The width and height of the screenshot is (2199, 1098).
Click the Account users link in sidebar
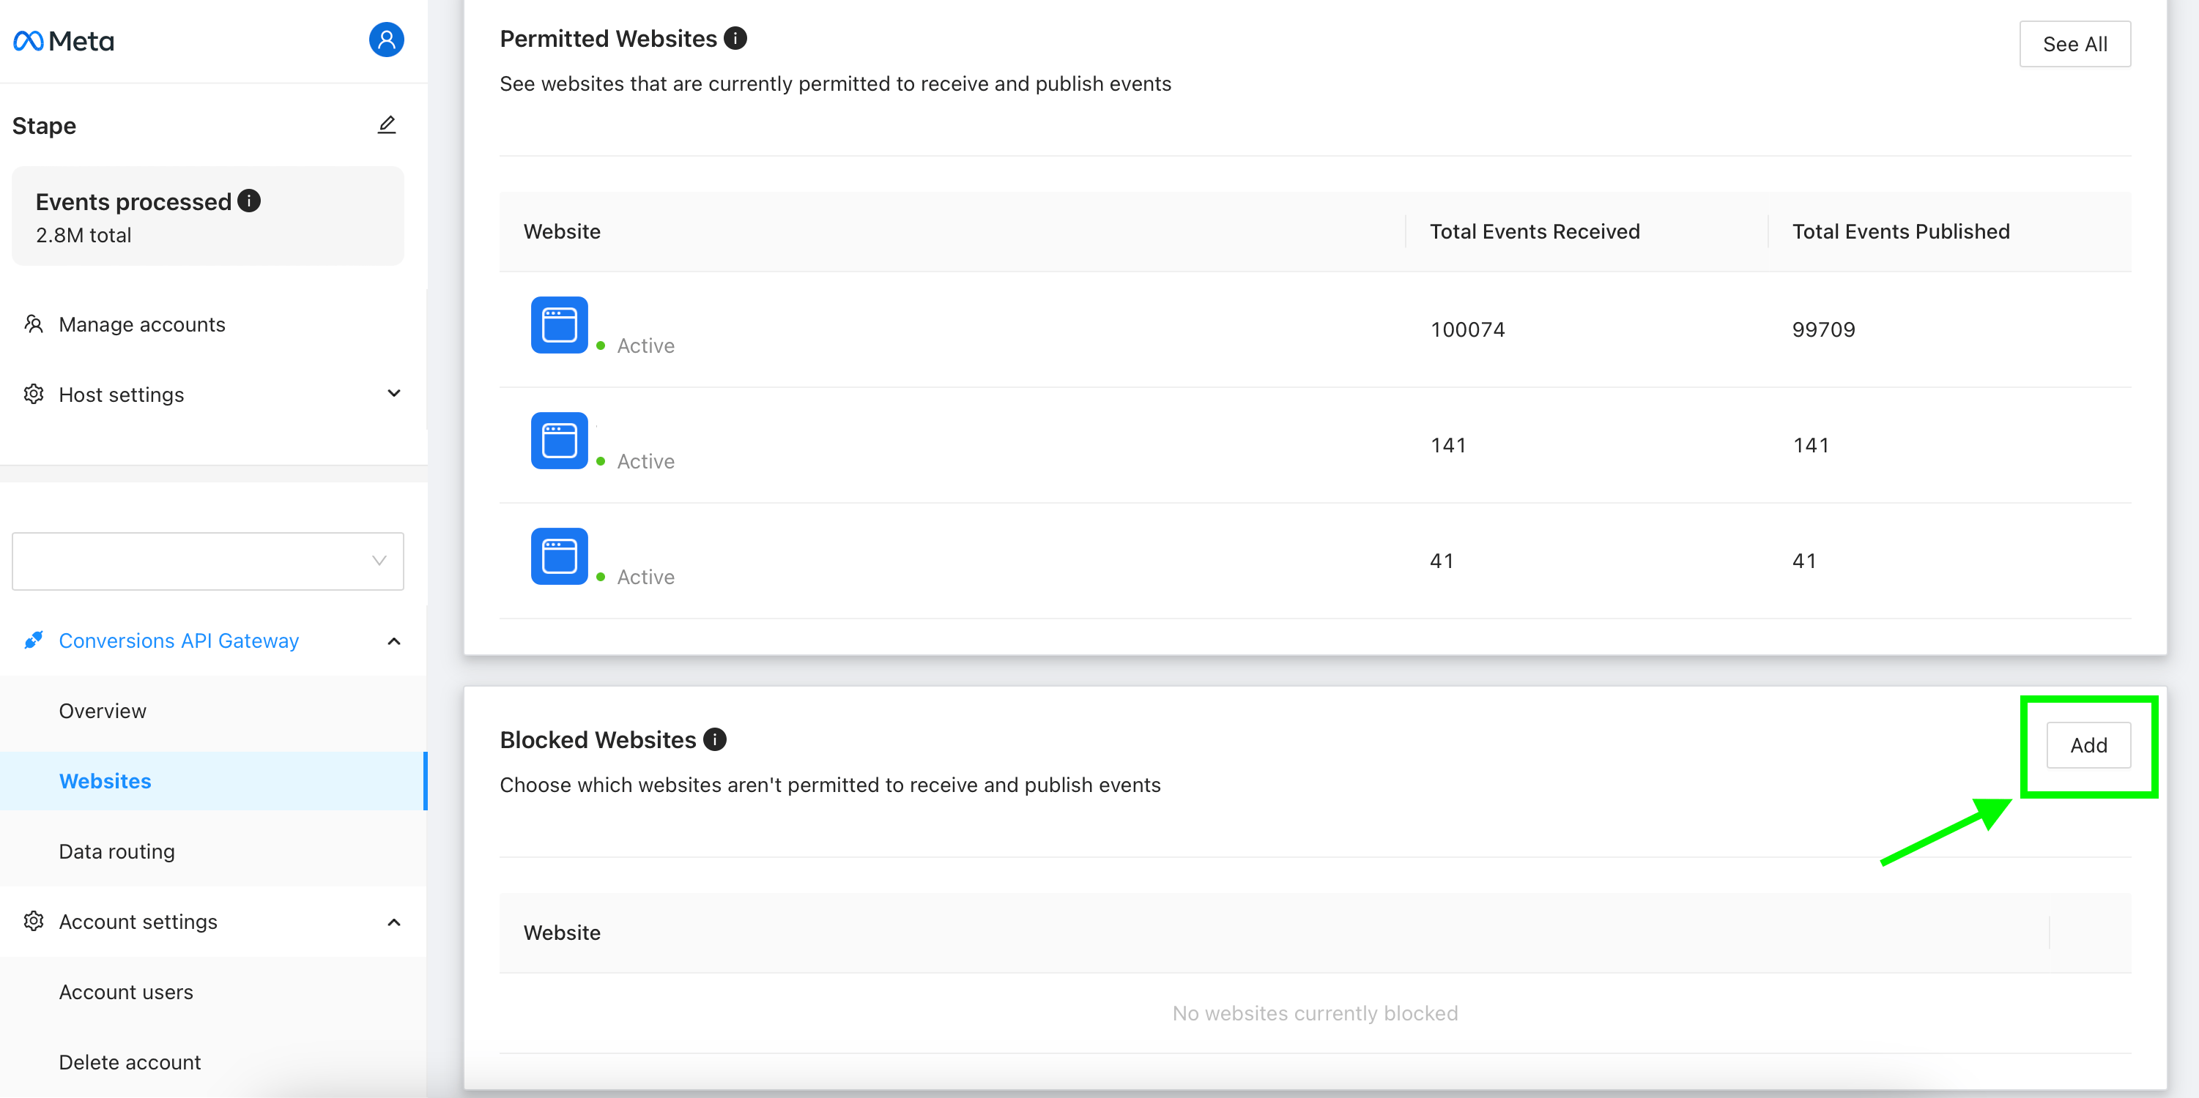pos(125,991)
